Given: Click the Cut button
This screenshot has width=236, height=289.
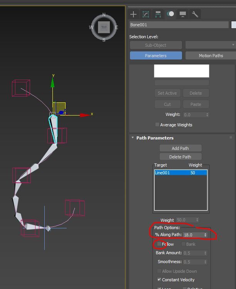Looking at the screenshot, I should tap(167, 104).
